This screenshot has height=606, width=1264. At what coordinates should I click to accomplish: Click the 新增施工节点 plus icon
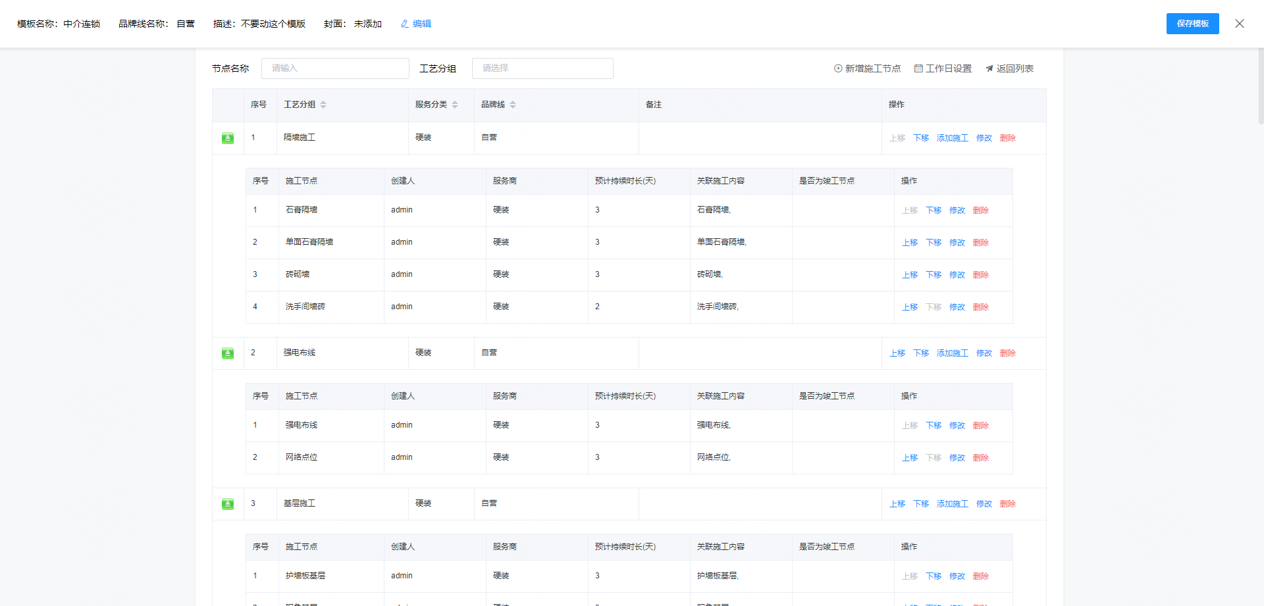pos(838,68)
